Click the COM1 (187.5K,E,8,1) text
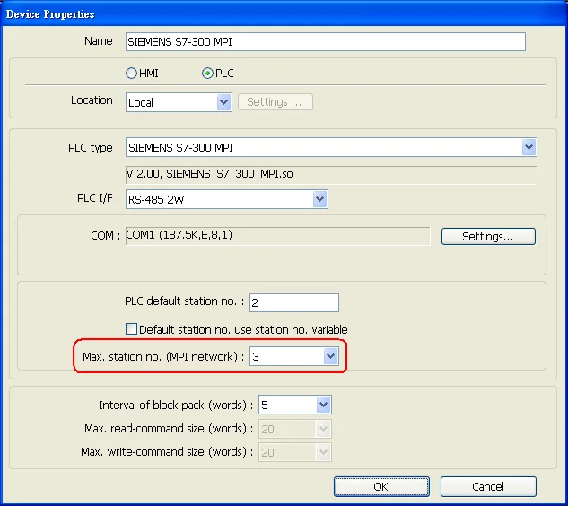This screenshot has height=506, width=568. pyautogui.click(x=179, y=235)
